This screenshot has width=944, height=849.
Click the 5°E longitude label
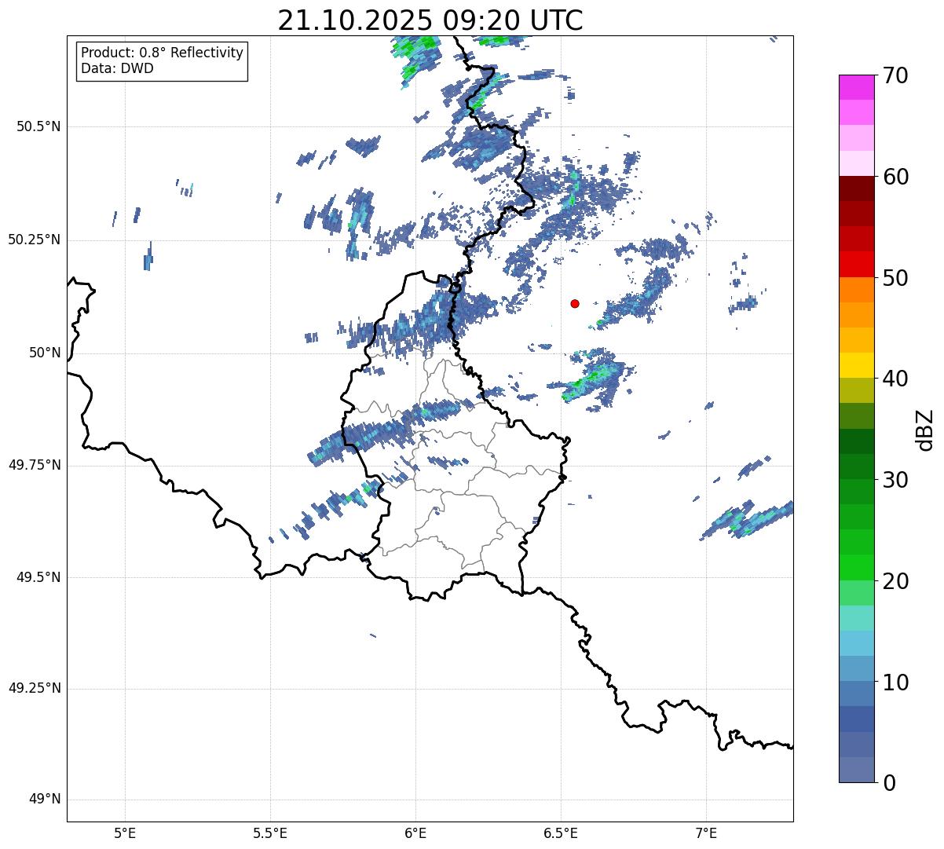click(125, 833)
